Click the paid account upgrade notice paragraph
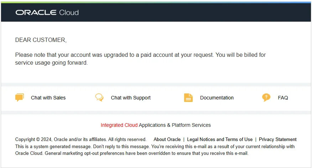Screen dimensions: 312x168 (x=140, y=59)
